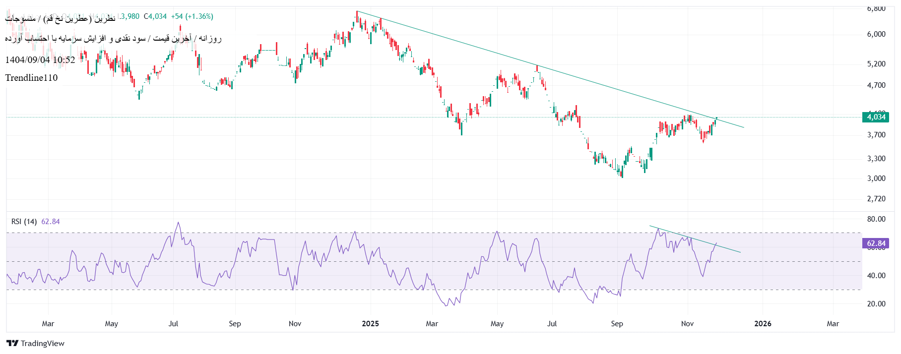
Task: Click the 5,200 level on the price scale
Action: [x=876, y=64]
